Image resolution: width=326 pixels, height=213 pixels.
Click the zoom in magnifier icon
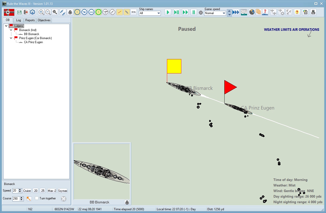[x=41, y=12]
